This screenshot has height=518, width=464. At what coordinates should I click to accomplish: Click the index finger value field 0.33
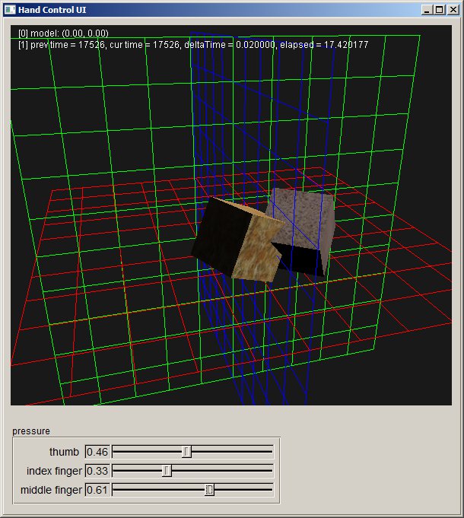[x=97, y=471]
